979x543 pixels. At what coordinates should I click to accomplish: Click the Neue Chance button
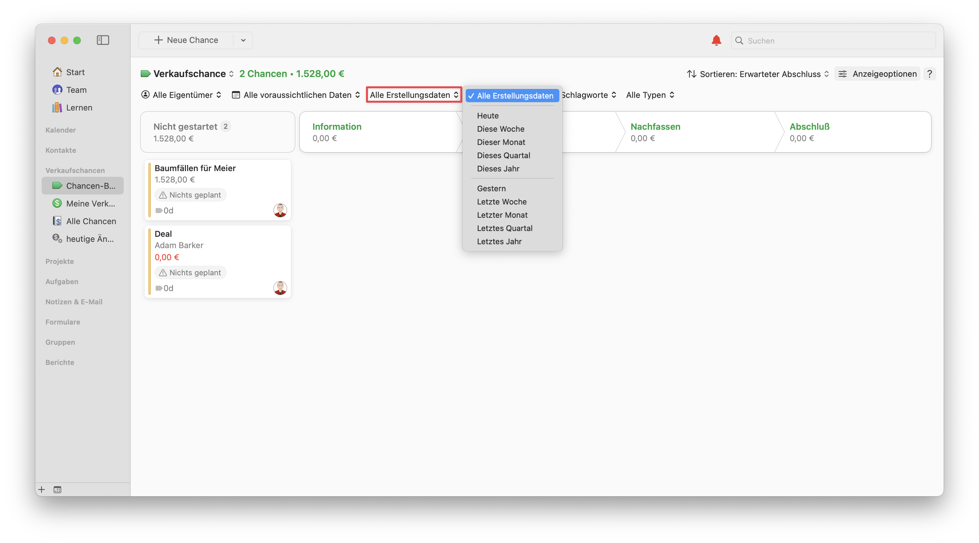pos(186,40)
